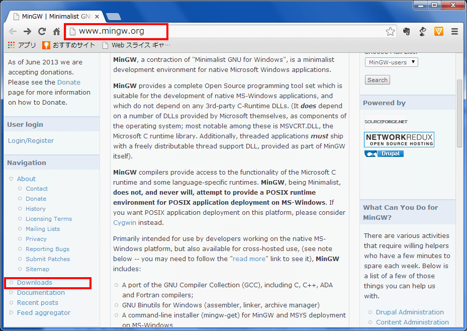Screen dimensions: 467x331
Task: Open the Donate link under About
Action: pos(36,199)
